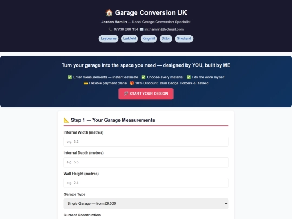
Task: Click the green check beside Choose every material
Action: tap(143, 77)
